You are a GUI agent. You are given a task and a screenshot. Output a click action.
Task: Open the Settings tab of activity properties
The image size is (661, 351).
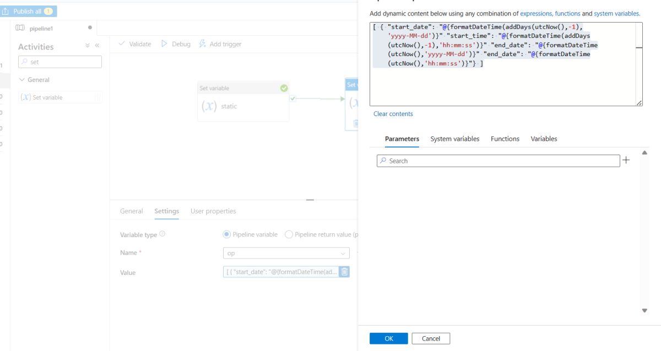[166, 211]
